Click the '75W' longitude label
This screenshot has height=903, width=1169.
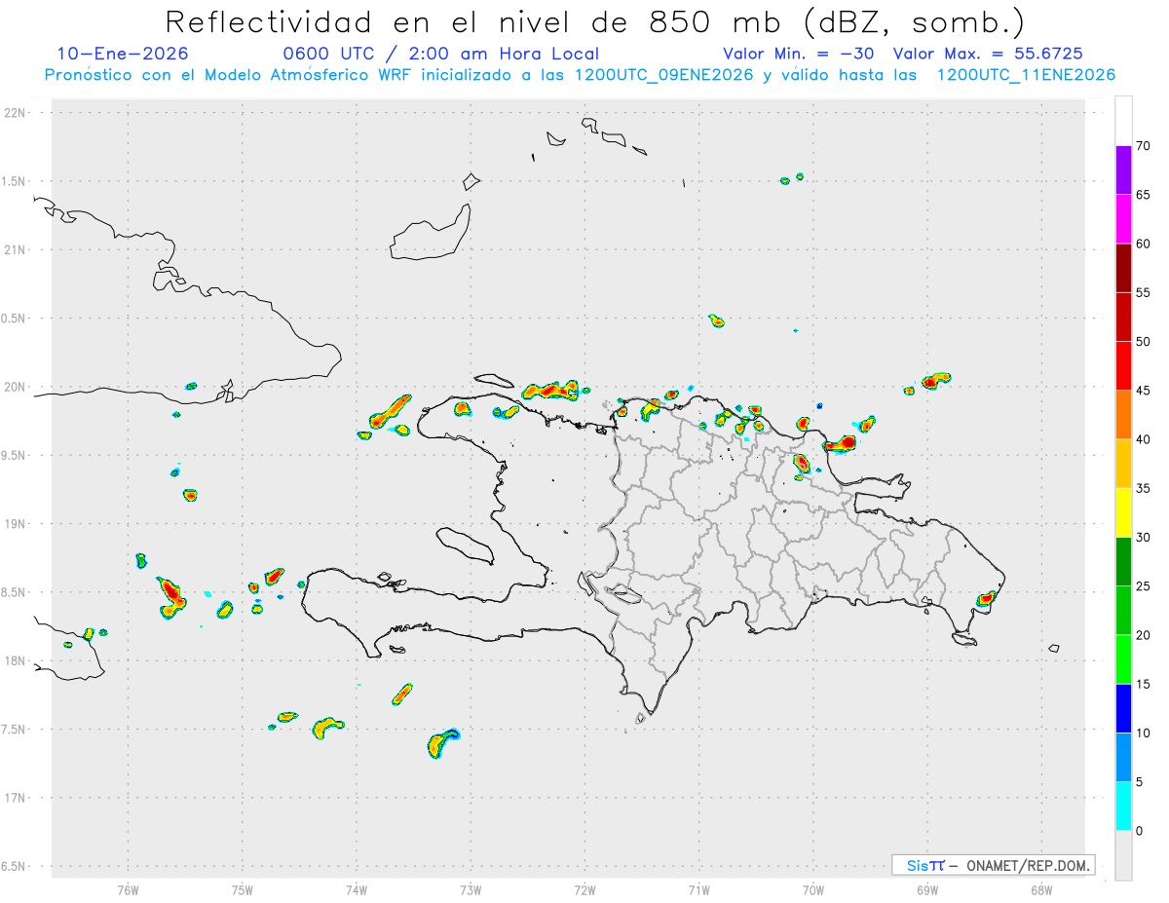[x=242, y=890]
